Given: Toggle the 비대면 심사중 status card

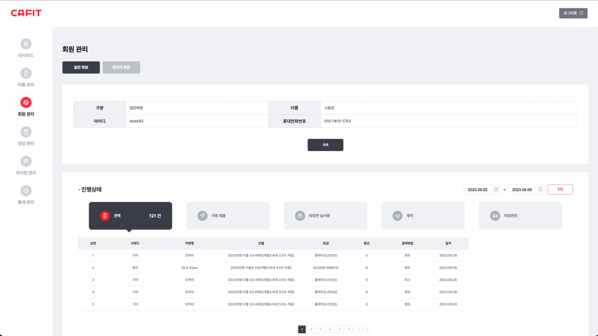Looking at the screenshot, I should (300, 216).
